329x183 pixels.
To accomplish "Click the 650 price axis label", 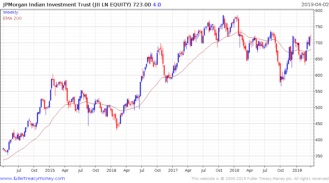I will (x=319, y=59).
